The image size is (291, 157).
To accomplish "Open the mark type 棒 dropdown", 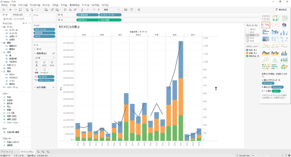I will pyautogui.click(x=44, y=58).
